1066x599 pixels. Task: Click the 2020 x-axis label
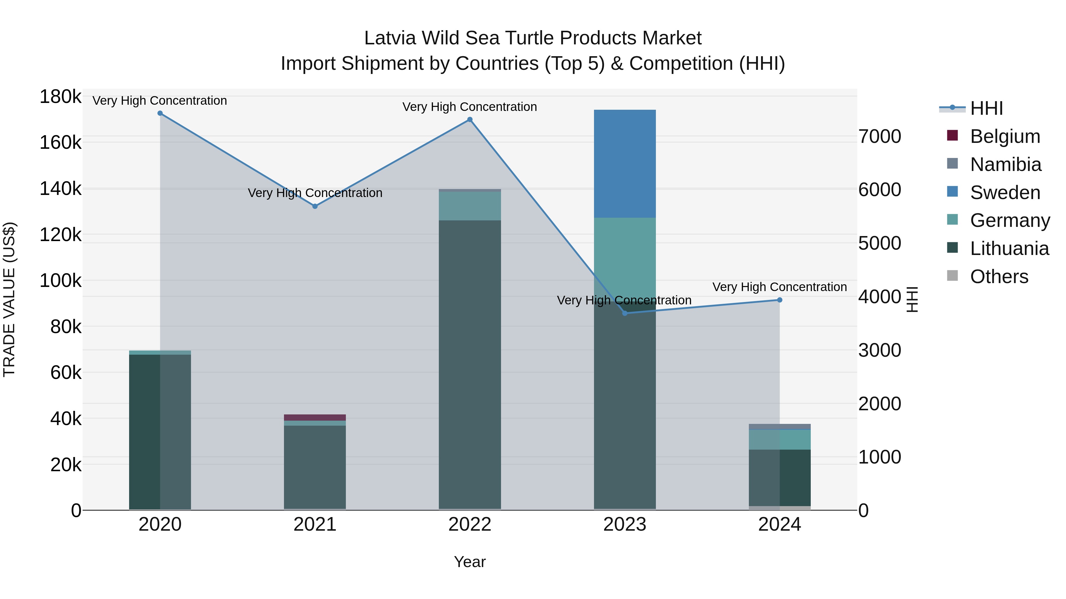coord(160,524)
